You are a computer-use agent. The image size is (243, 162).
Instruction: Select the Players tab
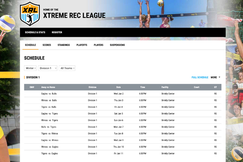point(98,45)
